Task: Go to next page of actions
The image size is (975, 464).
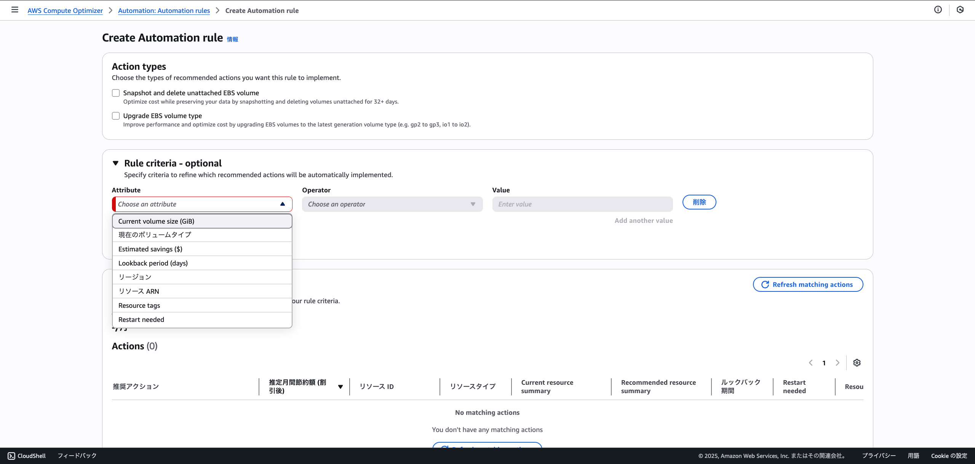Action: (x=838, y=363)
